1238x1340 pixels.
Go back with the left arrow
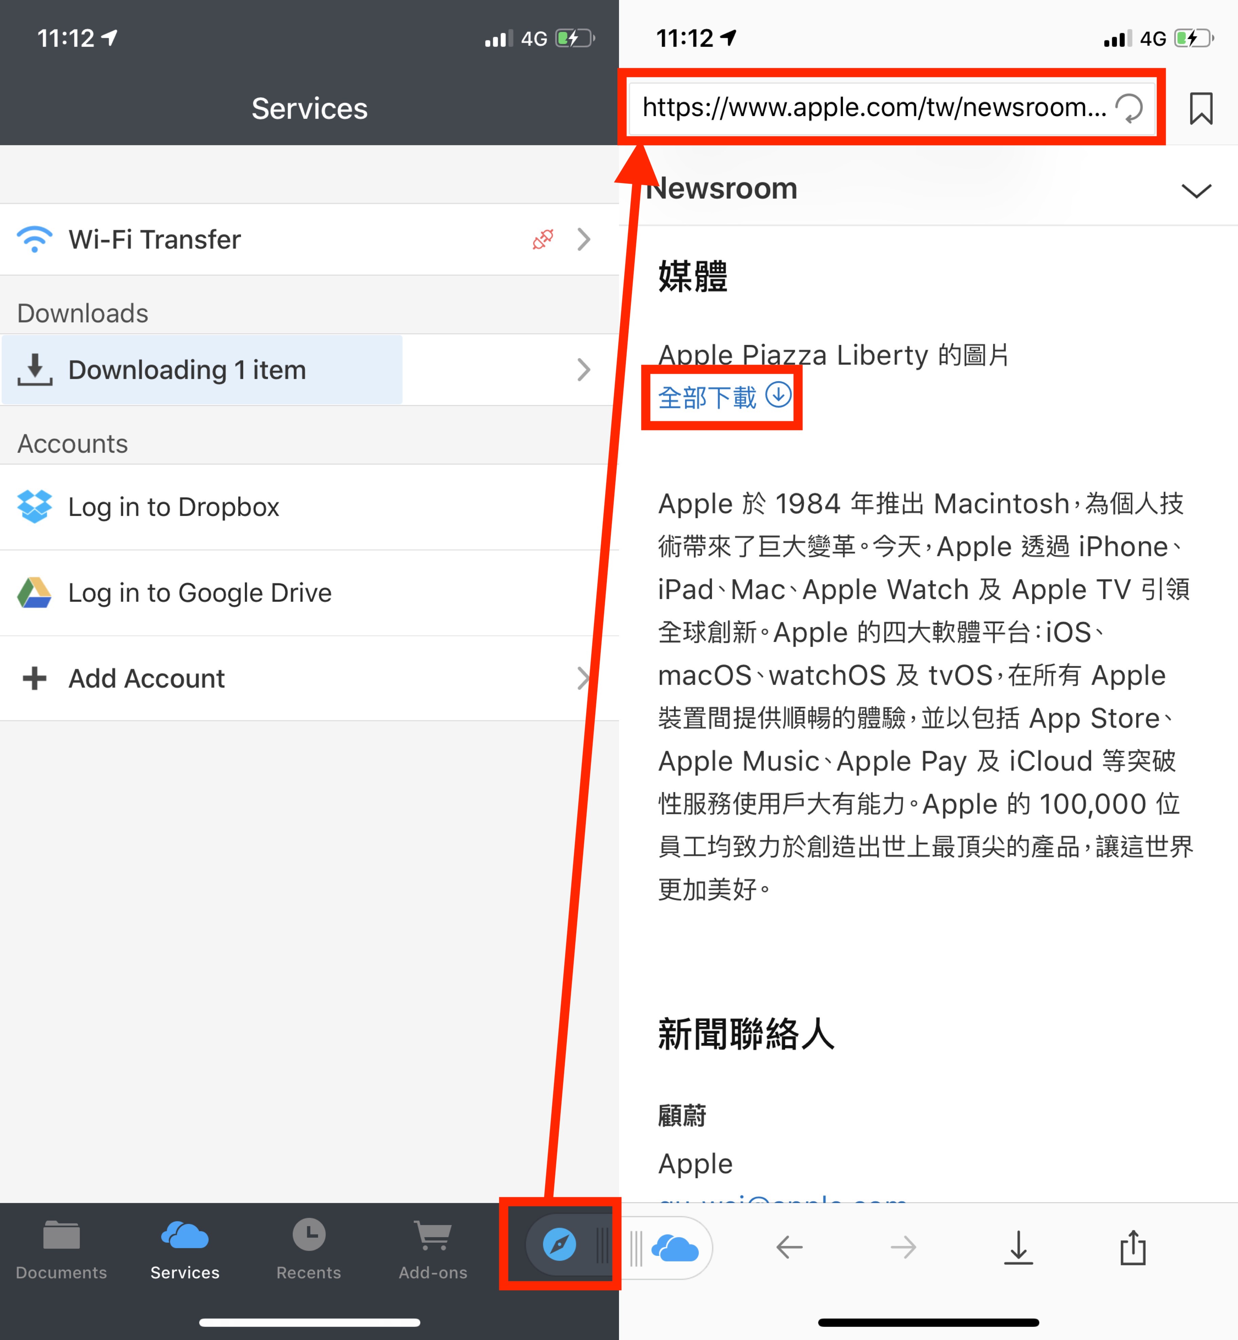coord(790,1247)
